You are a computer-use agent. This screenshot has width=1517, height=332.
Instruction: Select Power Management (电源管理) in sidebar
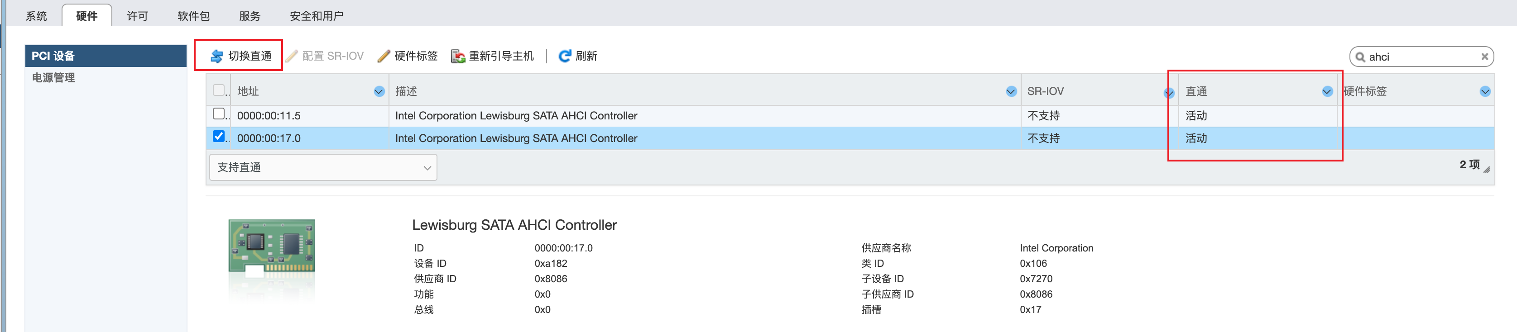pyautogui.click(x=53, y=78)
